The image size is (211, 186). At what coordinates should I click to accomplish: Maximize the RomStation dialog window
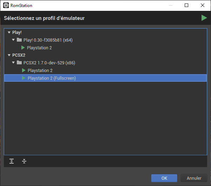186,5
